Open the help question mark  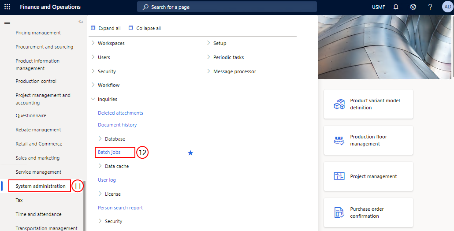430,7
